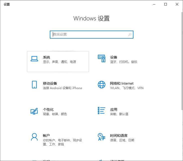Open the 应用 list icon
183x161 pixels.
pyautogui.click(x=102, y=110)
